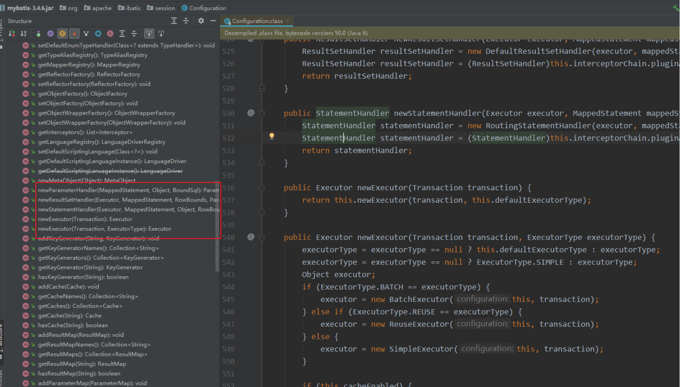Image resolution: width=680 pixels, height=387 pixels.
Task: Click the session breadcrumb item
Action: pyautogui.click(x=165, y=8)
